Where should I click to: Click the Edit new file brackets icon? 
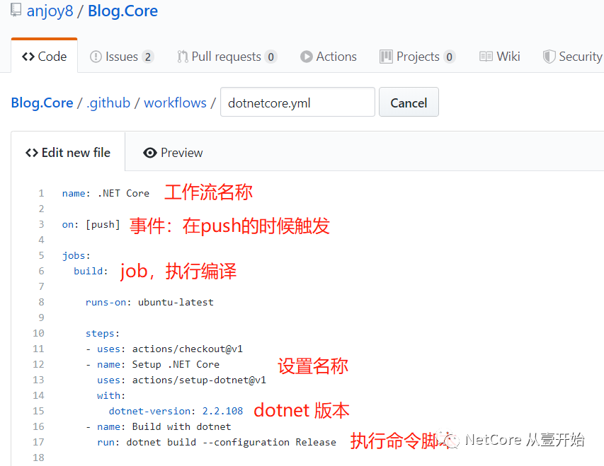(x=32, y=153)
